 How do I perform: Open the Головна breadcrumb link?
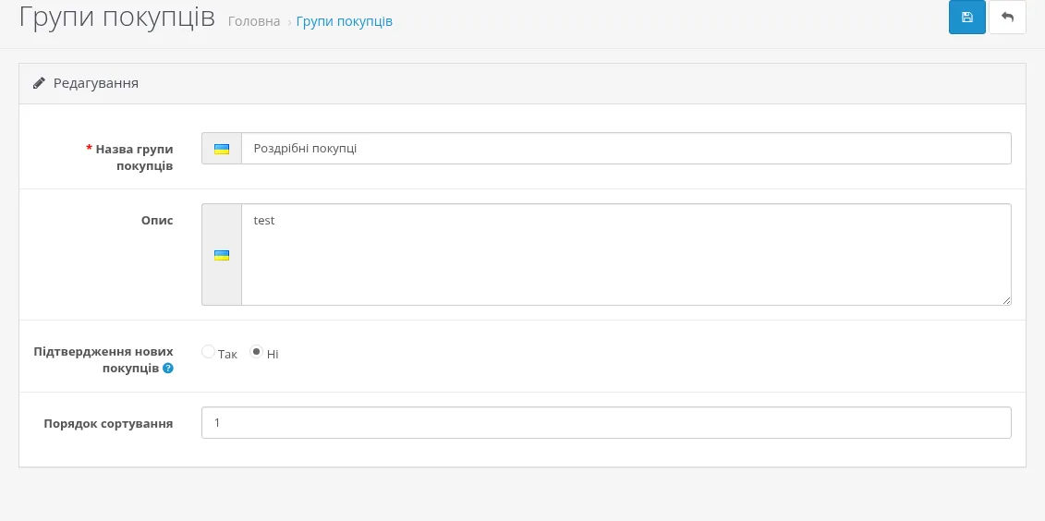click(x=254, y=21)
